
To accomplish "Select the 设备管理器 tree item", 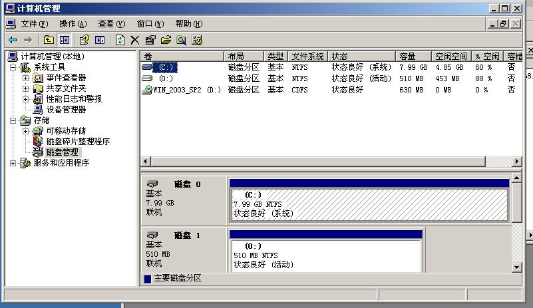I will click(x=66, y=110).
